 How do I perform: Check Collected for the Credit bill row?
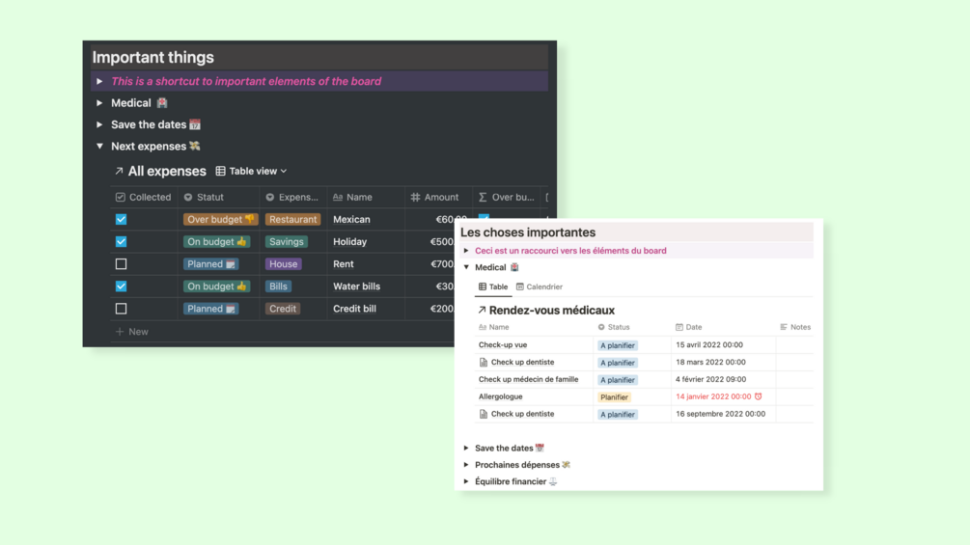(x=122, y=309)
